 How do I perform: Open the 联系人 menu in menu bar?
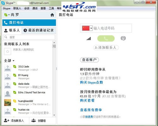17,9
